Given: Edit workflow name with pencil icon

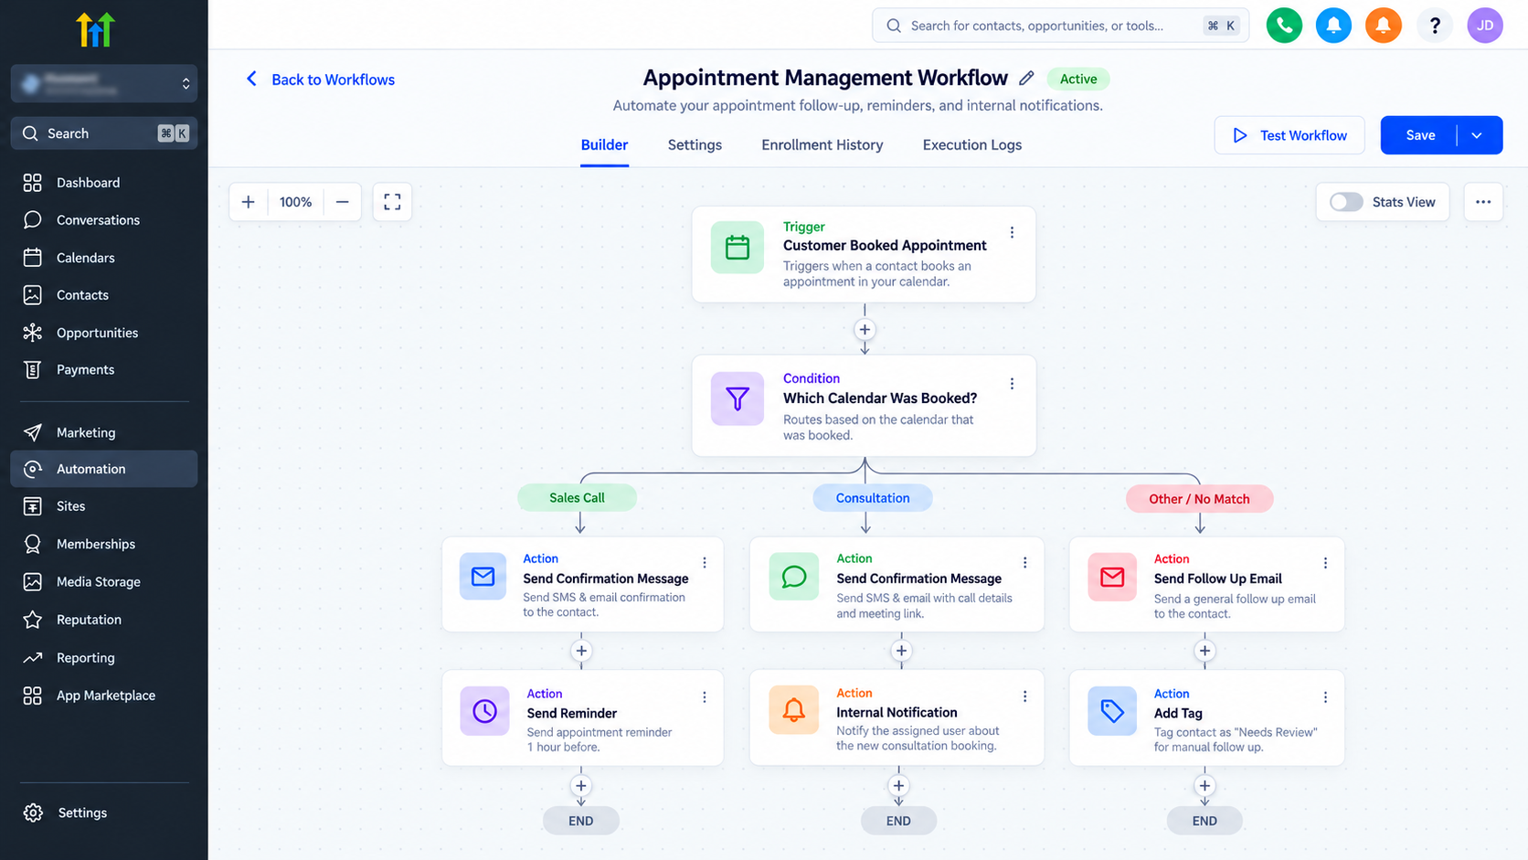Looking at the screenshot, I should click(1026, 79).
